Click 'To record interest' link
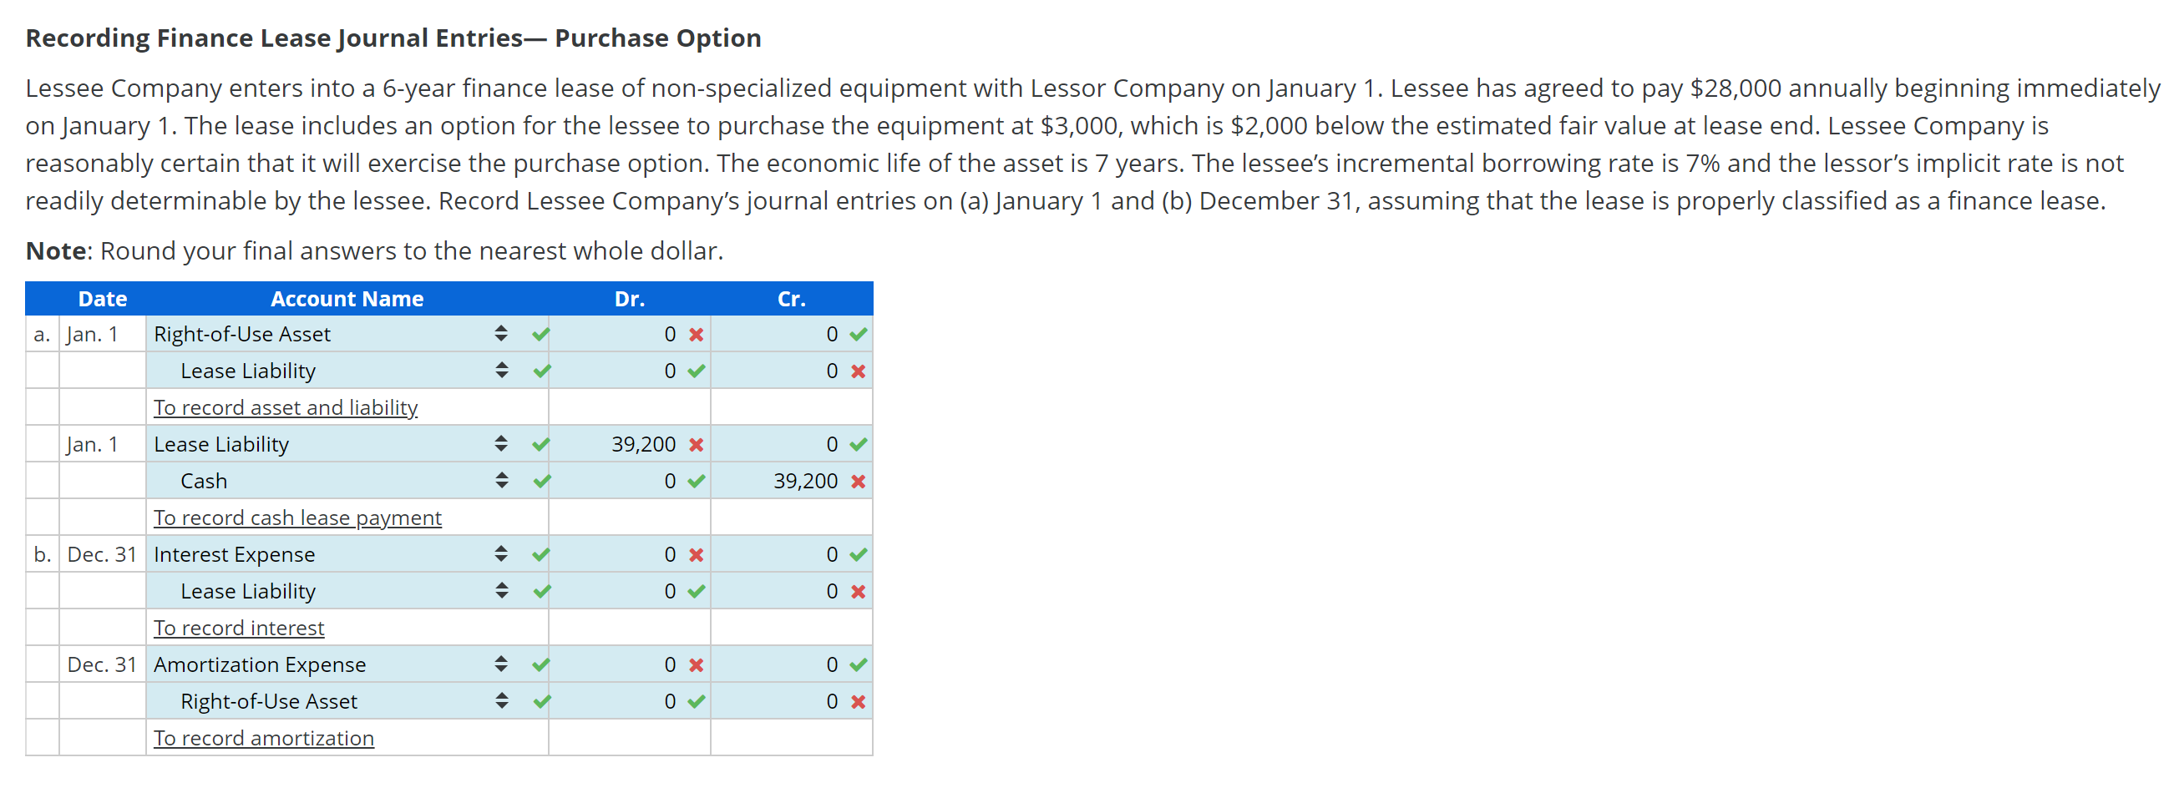This screenshot has width=2179, height=803. 239,628
